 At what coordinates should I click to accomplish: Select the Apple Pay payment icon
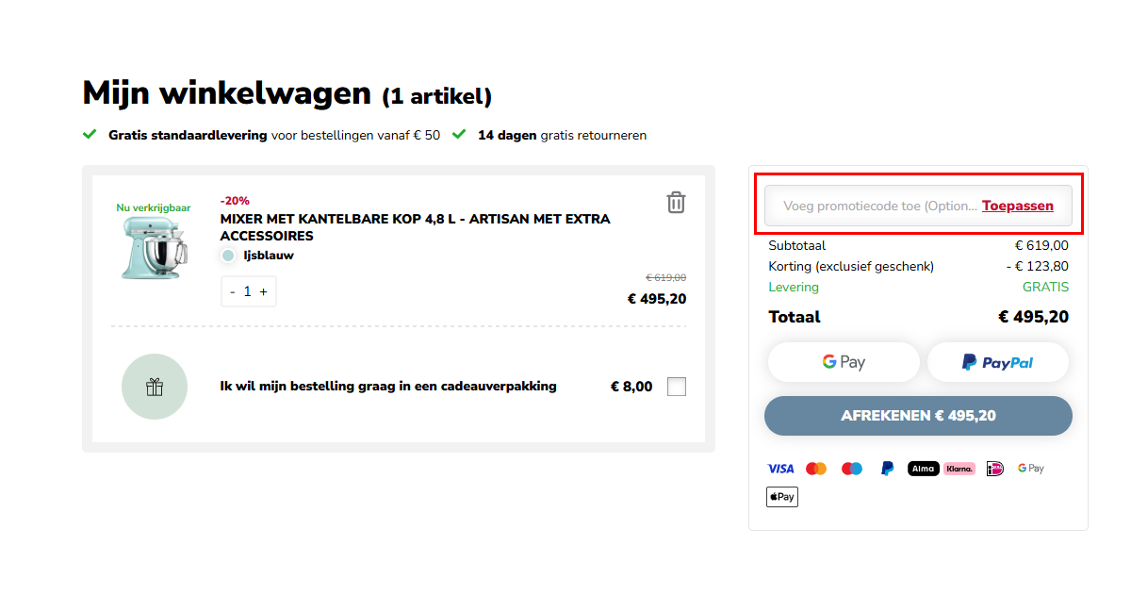(781, 496)
